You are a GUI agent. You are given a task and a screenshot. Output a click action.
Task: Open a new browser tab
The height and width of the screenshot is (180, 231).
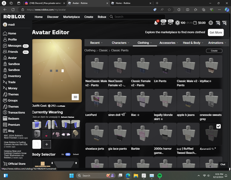point(157,3)
